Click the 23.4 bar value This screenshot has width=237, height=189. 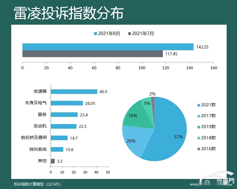coord(84,115)
